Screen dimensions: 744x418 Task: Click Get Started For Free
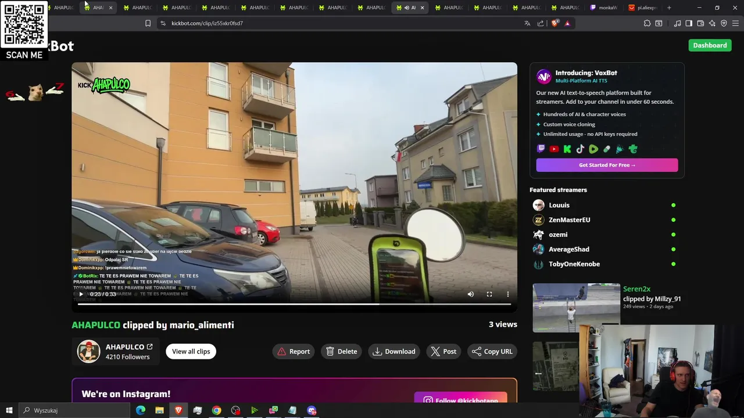pos(607,165)
